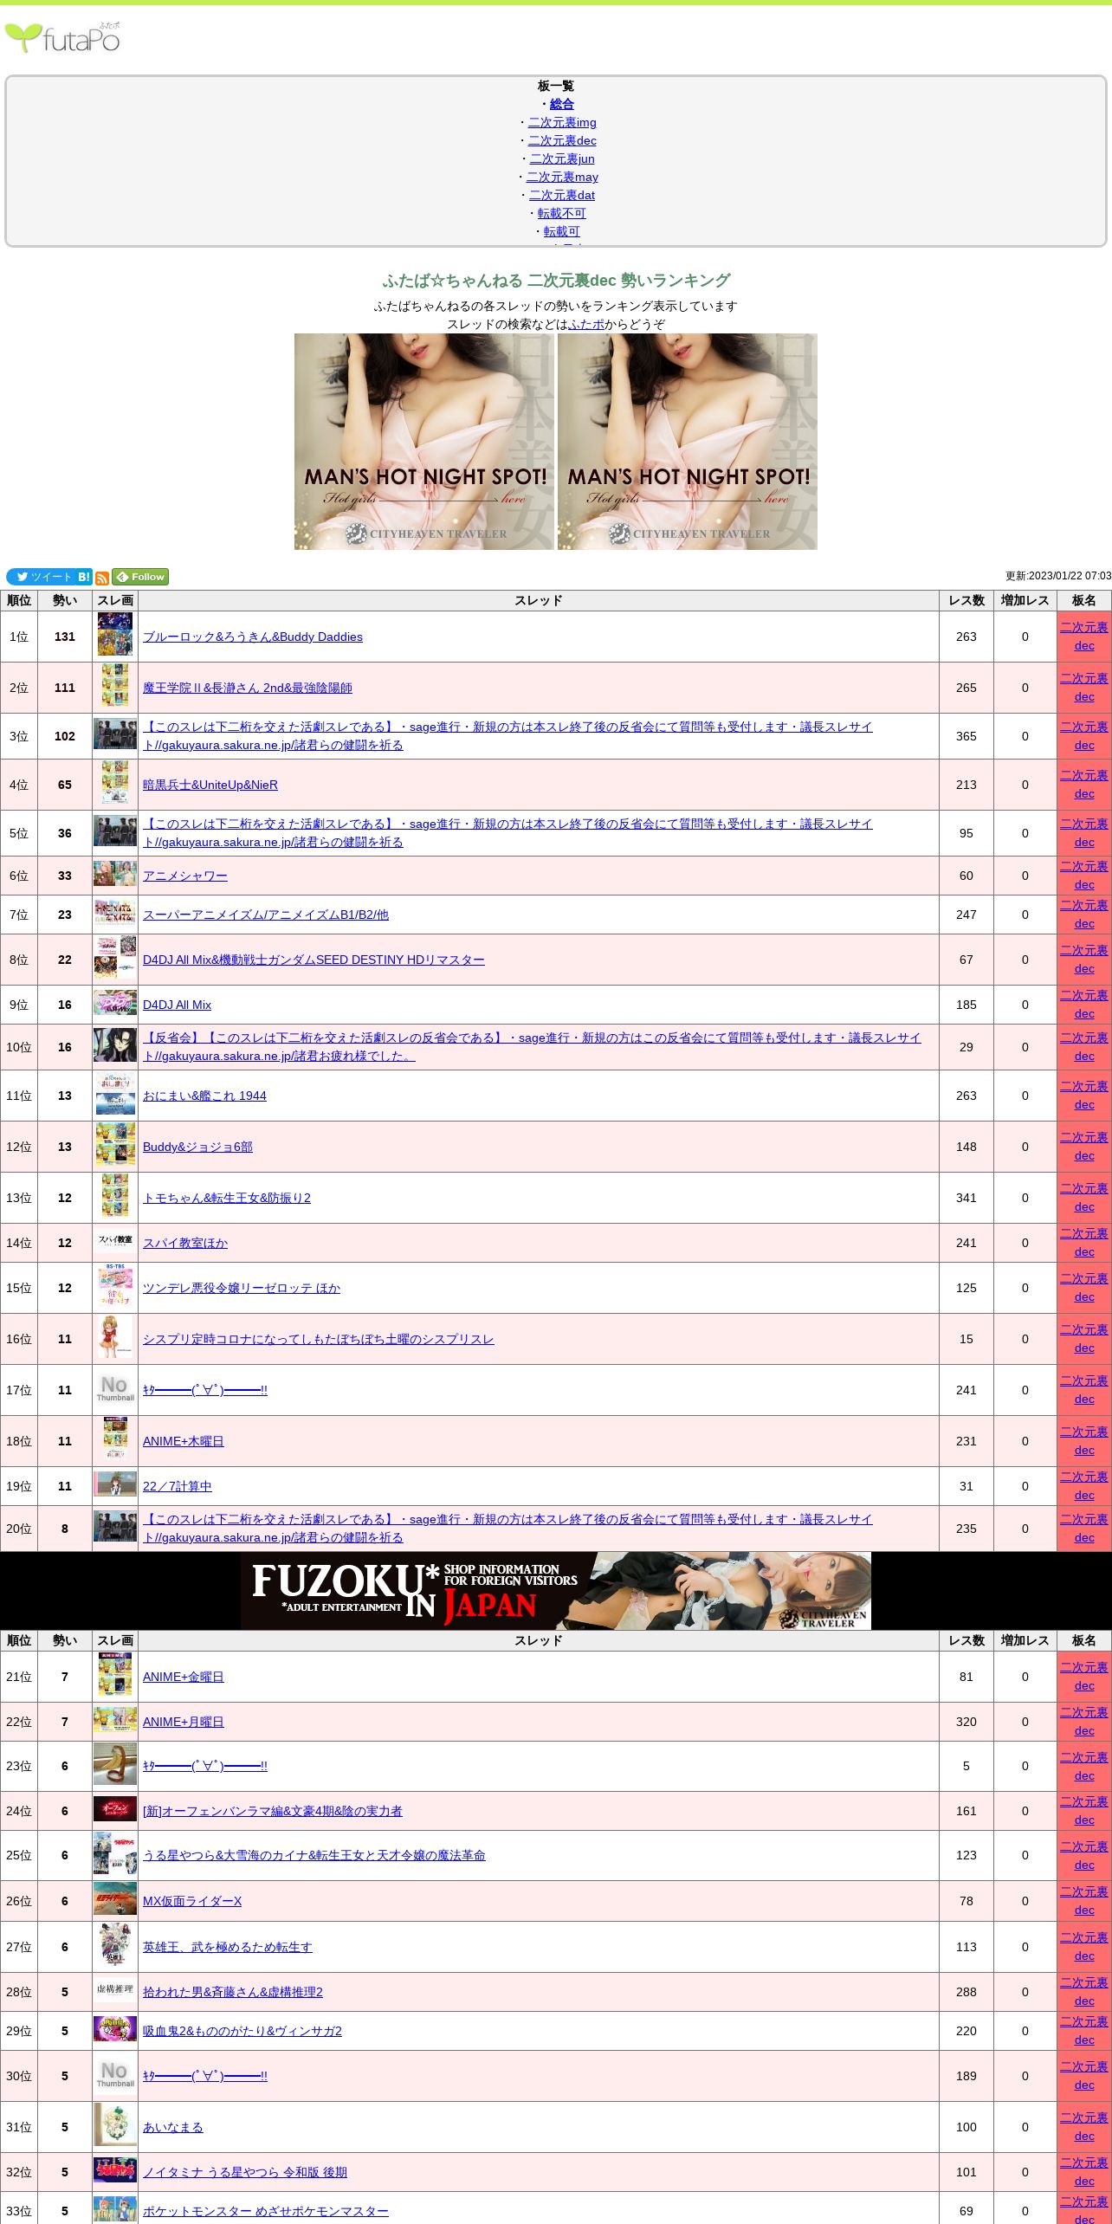Screen dimensions: 1112x2224
Task: Open ツンデレ悪役令嬢リーゼロッテ ほか thread
Action: pos(242,1288)
